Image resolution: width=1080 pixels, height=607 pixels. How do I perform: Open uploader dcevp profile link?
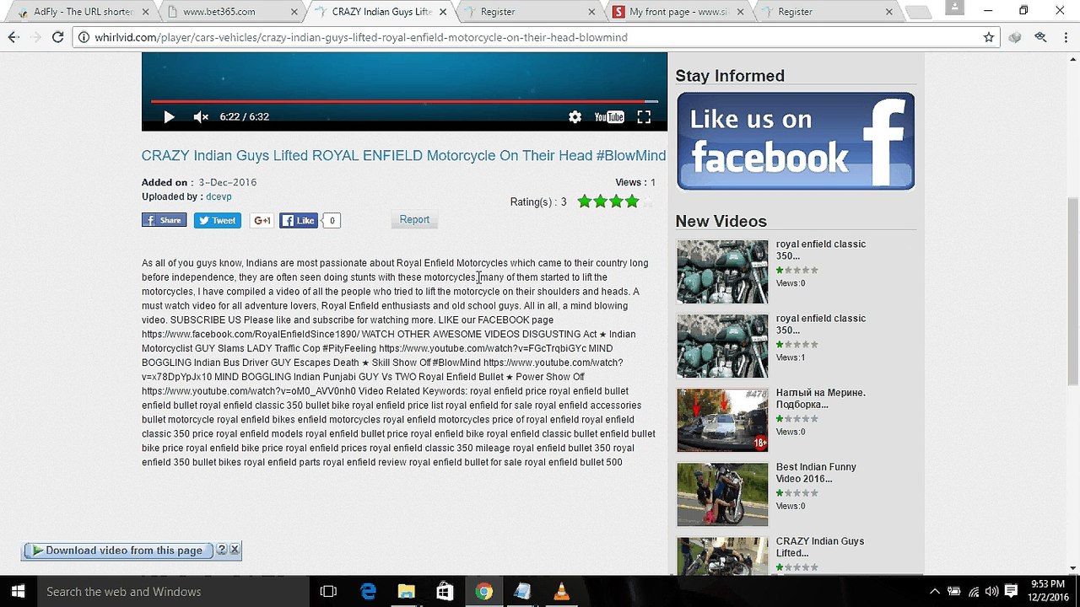219,196
